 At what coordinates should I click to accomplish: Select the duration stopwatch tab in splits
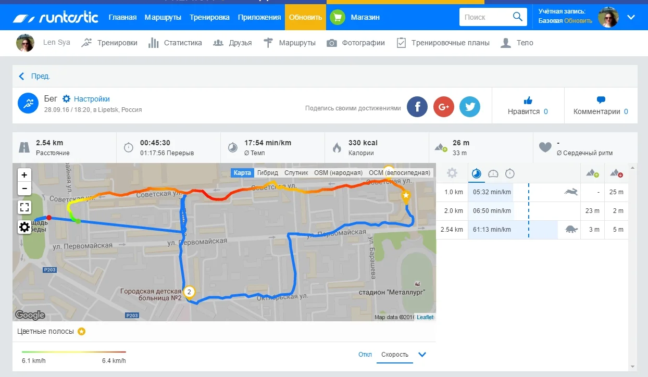point(510,173)
